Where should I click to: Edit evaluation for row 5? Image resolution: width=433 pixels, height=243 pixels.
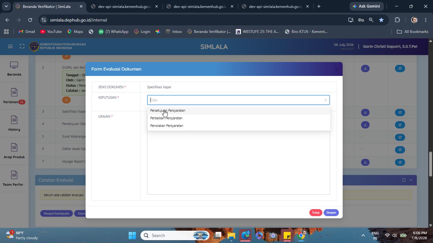[x=400, y=137]
